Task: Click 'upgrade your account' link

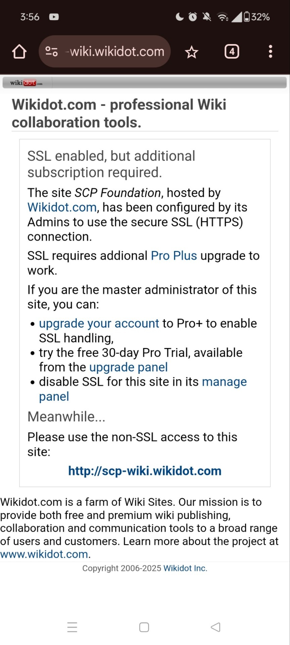Action: click(99, 323)
